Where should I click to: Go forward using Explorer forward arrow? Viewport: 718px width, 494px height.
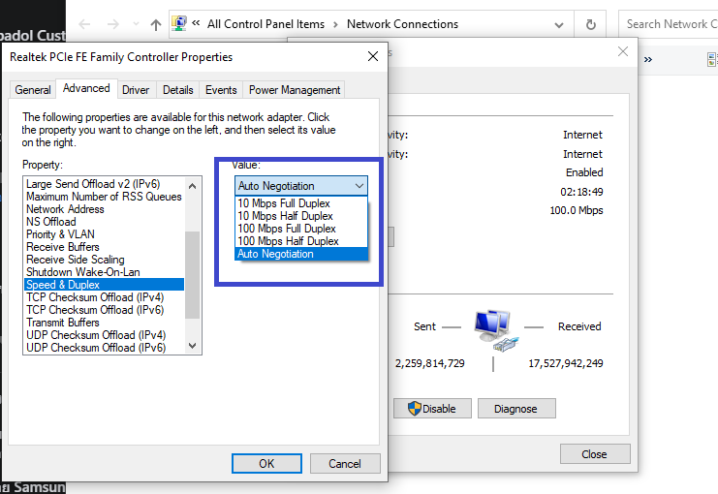(112, 24)
